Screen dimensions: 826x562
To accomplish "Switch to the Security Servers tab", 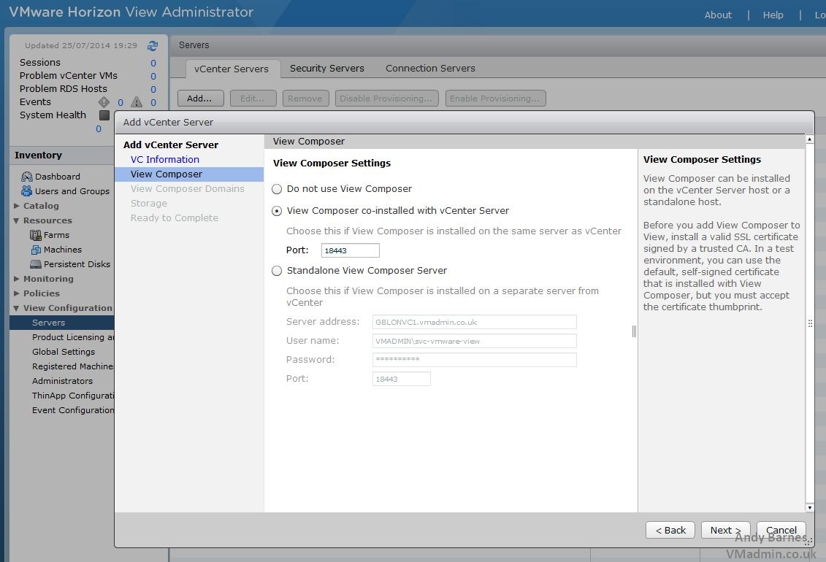I will pos(327,69).
